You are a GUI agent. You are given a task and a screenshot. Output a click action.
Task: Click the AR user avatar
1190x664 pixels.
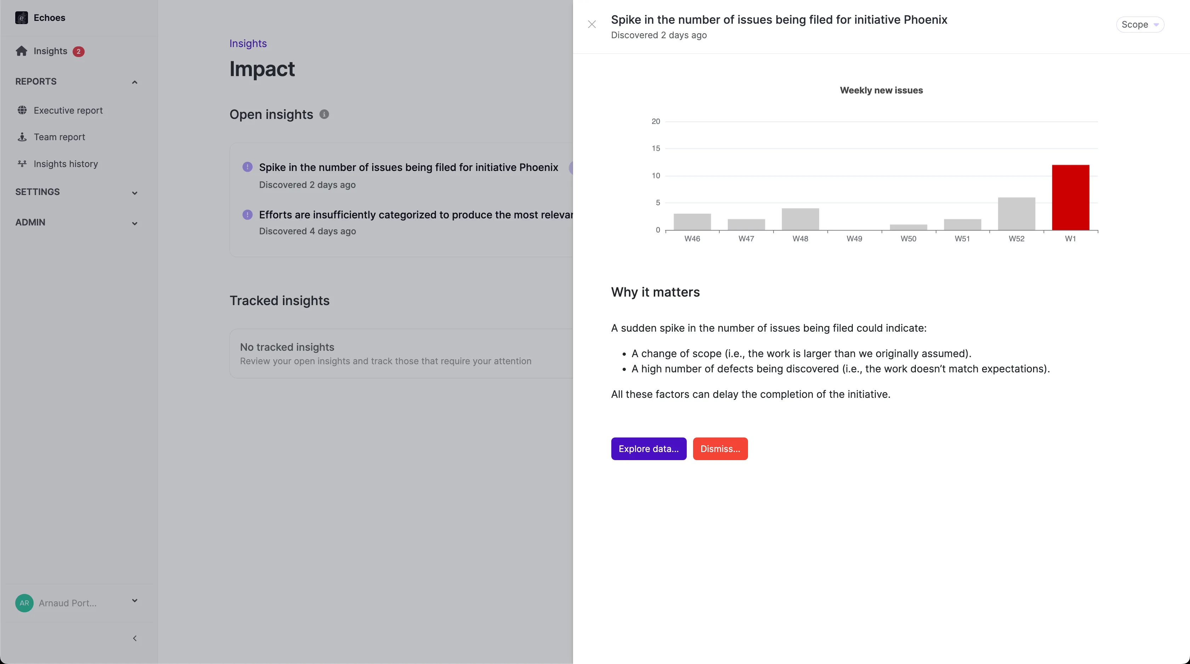tap(24, 603)
